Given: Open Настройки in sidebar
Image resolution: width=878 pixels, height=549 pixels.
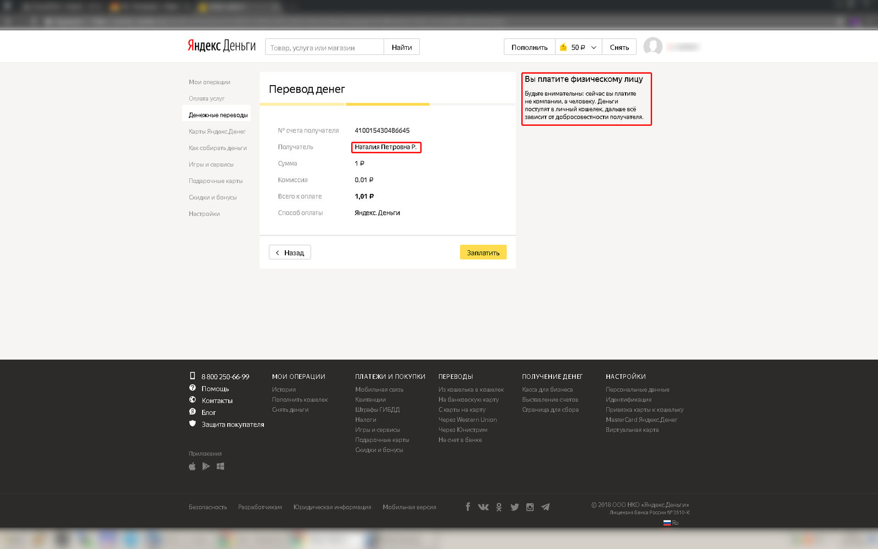Looking at the screenshot, I should (x=204, y=214).
